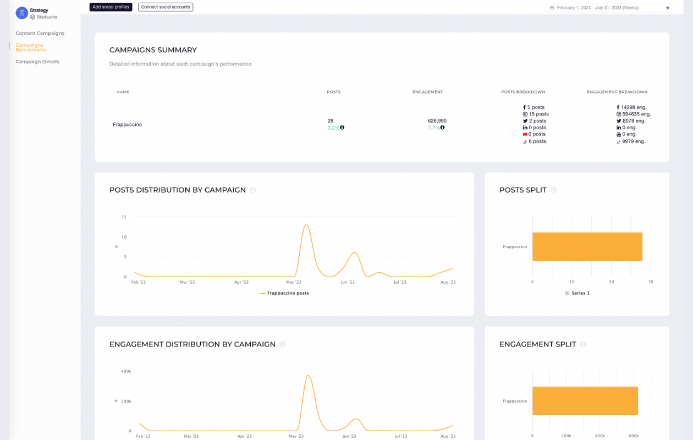Open Campaign Details sidebar item

pos(37,62)
